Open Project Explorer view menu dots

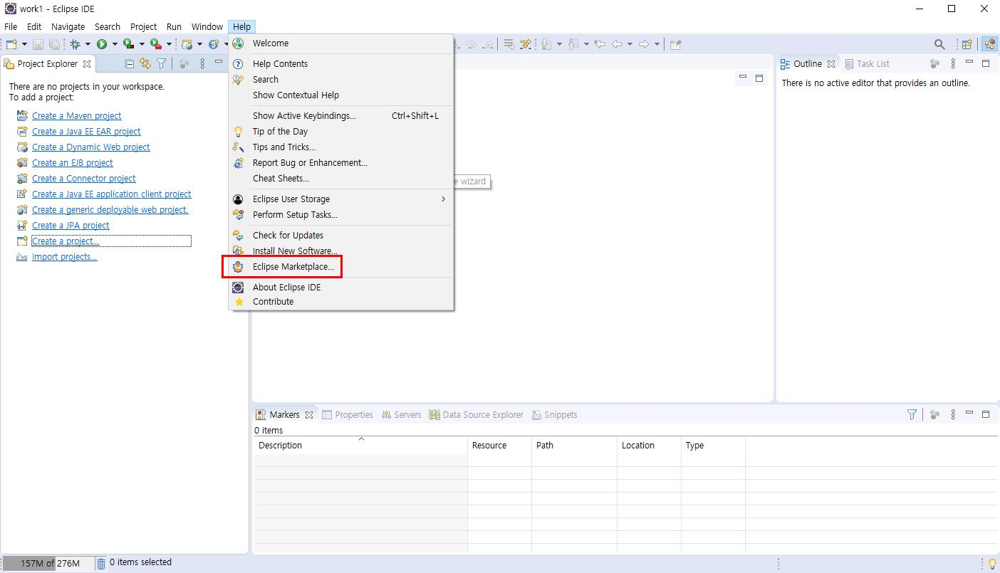(202, 64)
